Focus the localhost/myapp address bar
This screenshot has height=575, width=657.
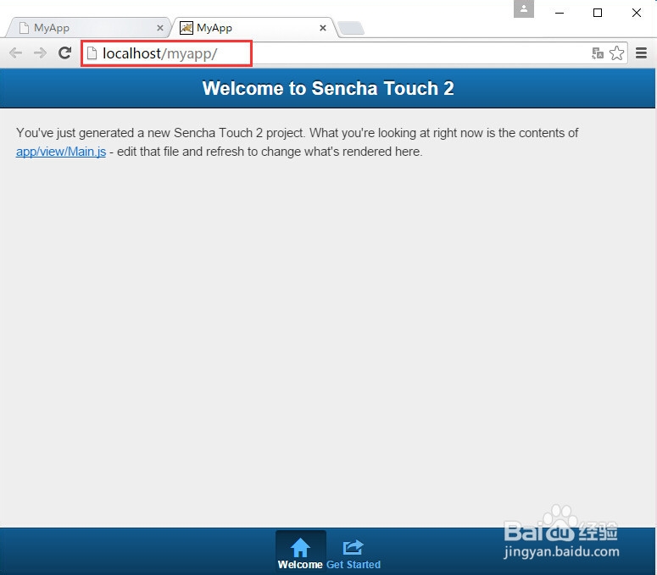tap(354, 53)
